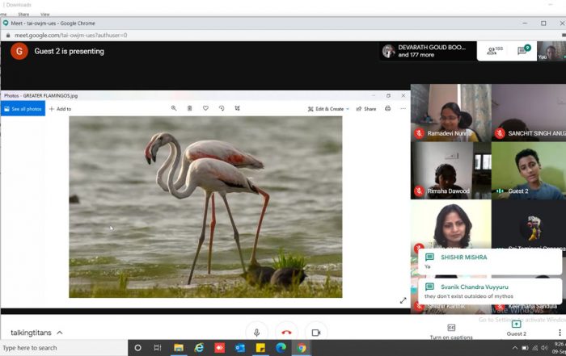This screenshot has height=356, width=566.
Task: Select the Ramadevi Nunna video tile
Action: coord(451,113)
